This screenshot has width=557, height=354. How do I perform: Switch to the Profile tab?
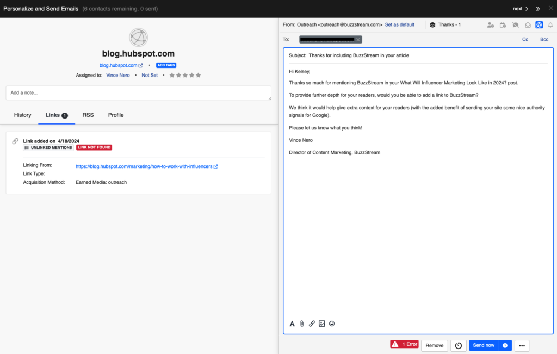tap(115, 115)
